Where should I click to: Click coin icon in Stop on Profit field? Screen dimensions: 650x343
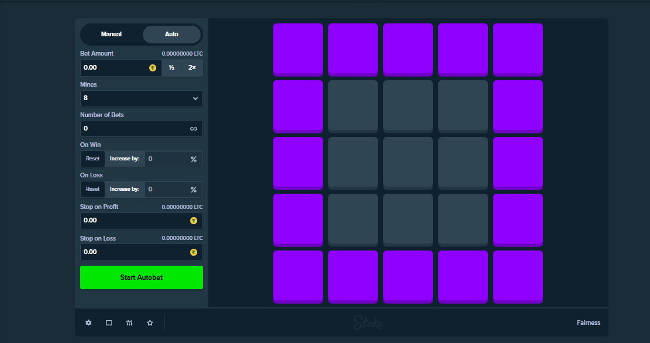tap(194, 221)
